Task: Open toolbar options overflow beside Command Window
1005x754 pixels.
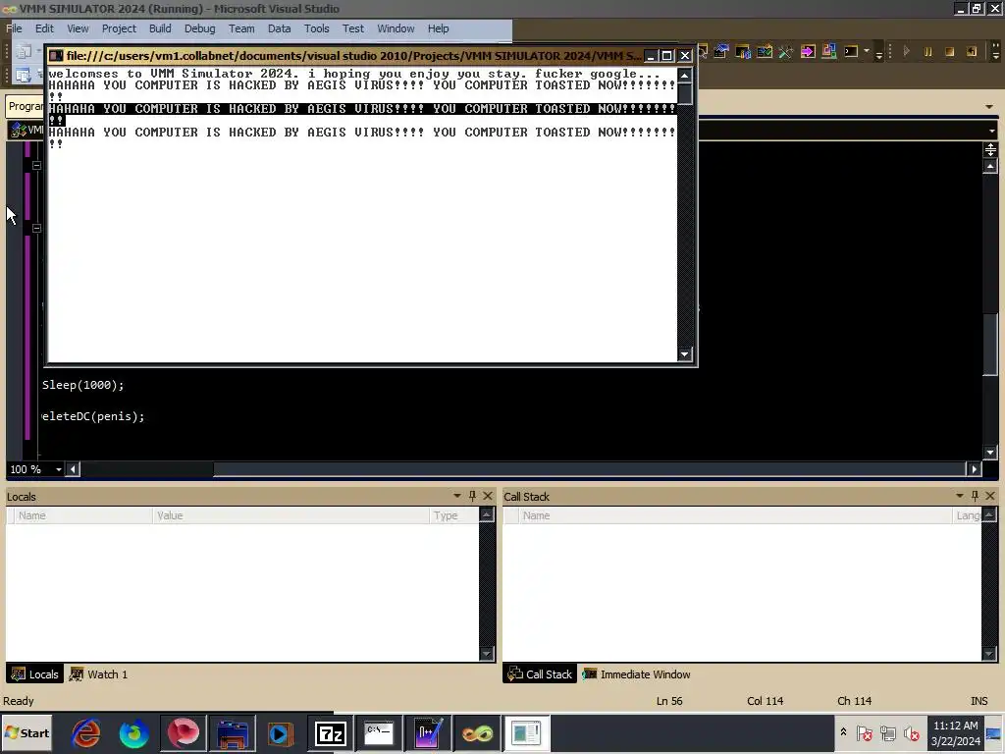Action: (879, 53)
